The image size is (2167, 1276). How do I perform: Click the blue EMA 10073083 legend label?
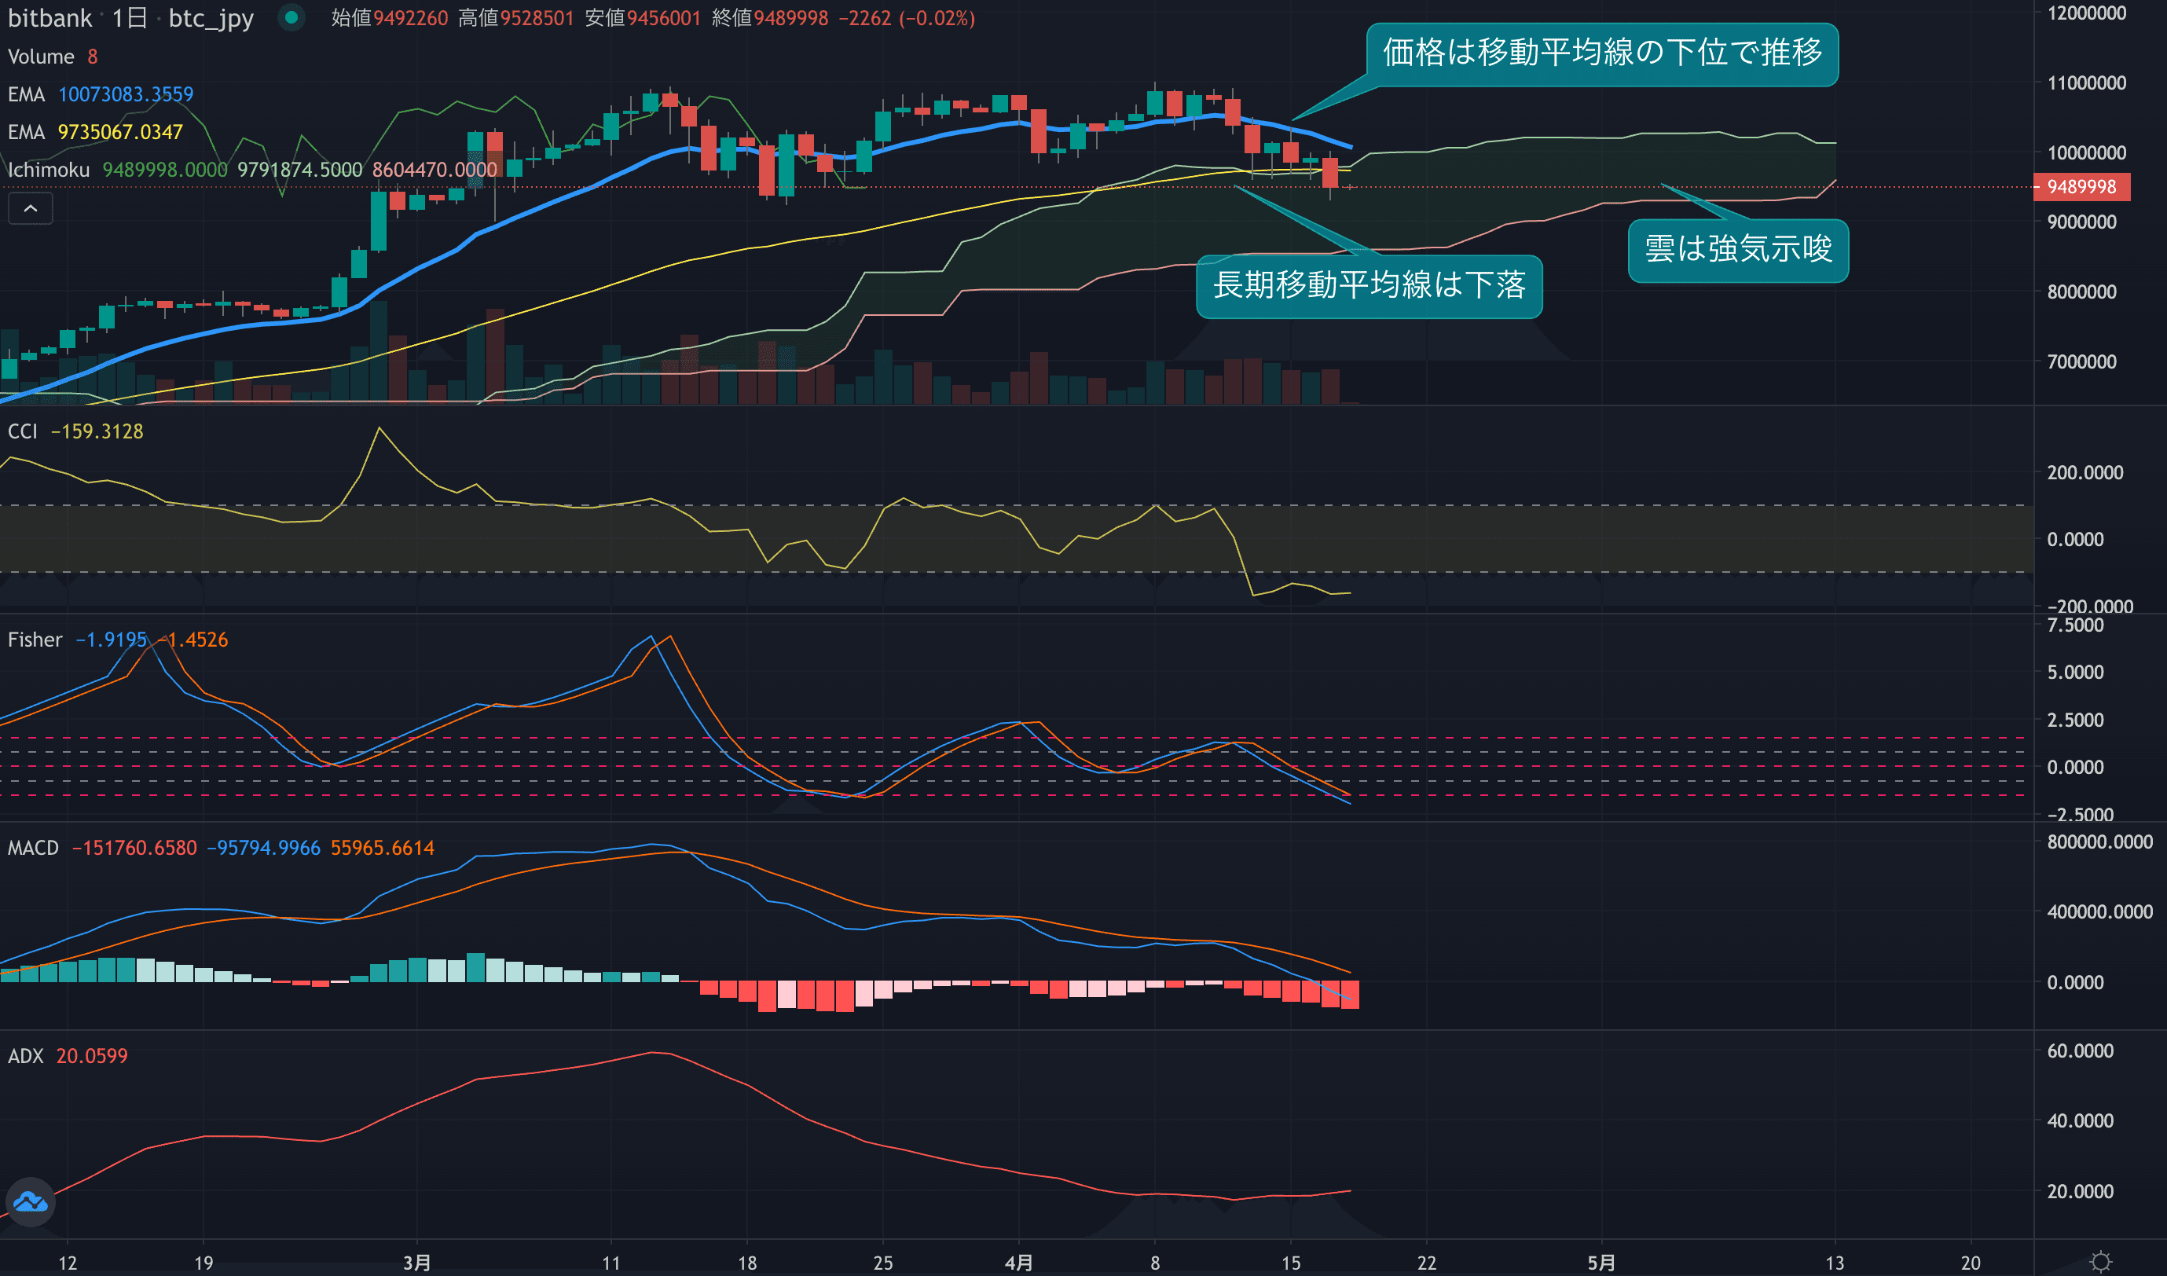tap(26, 93)
